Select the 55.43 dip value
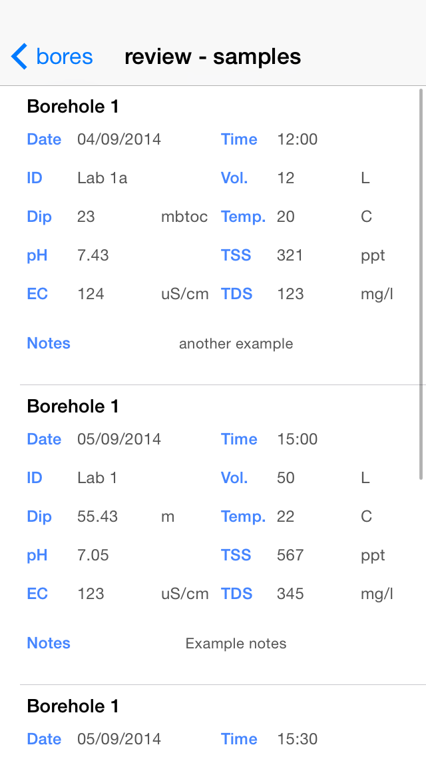The width and height of the screenshot is (426, 757). (x=97, y=516)
